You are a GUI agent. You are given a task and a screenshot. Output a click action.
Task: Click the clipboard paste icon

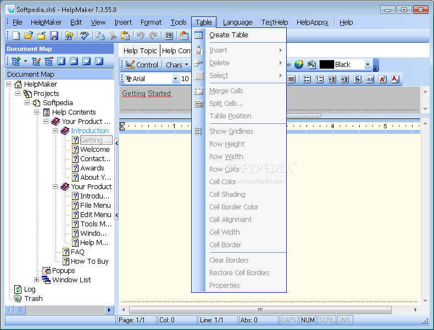point(125,35)
